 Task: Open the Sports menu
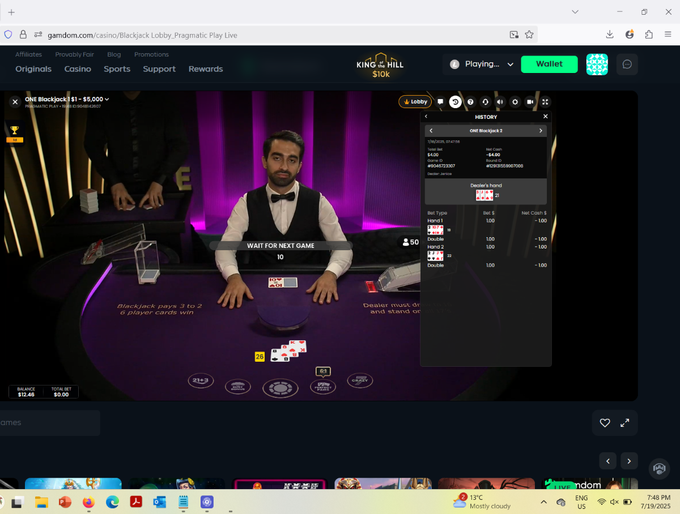(117, 69)
